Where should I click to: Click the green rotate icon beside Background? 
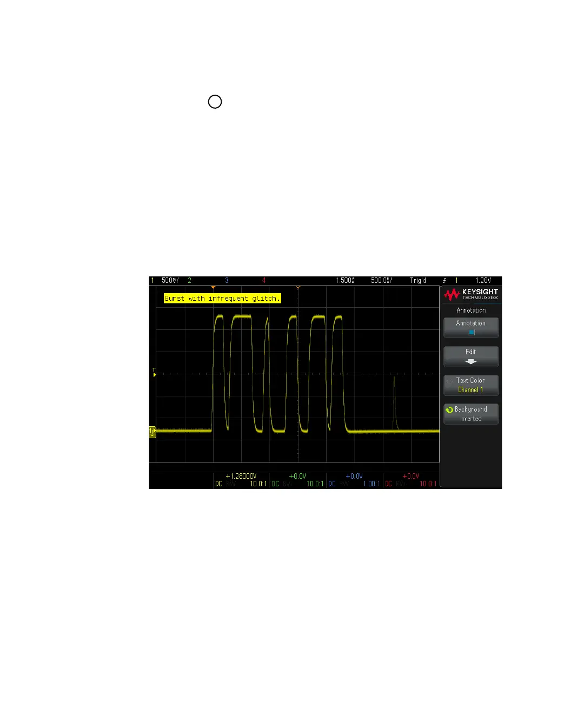449,410
